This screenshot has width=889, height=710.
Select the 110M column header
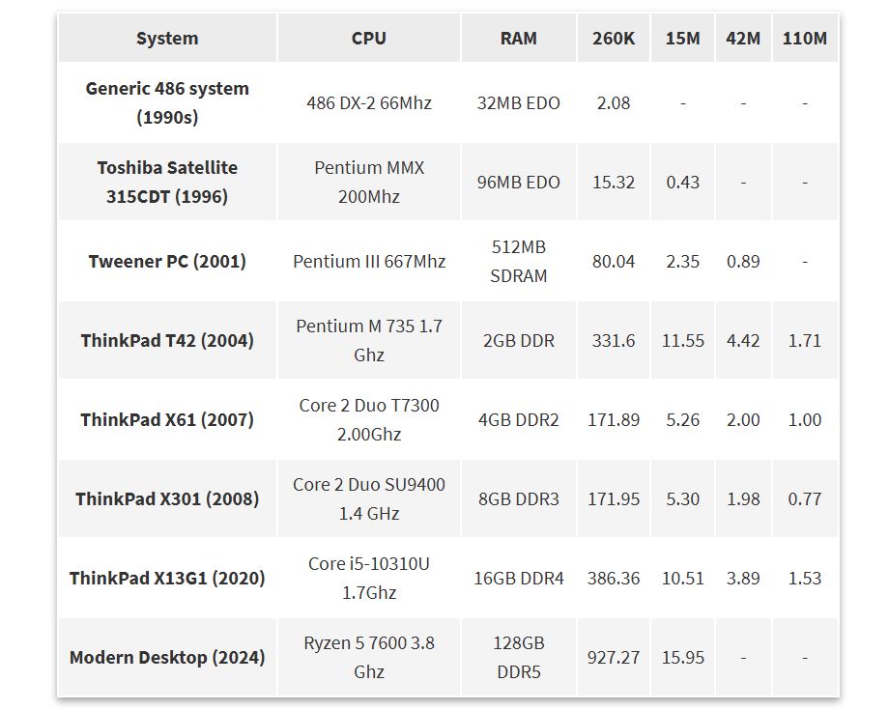click(x=805, y=39)
